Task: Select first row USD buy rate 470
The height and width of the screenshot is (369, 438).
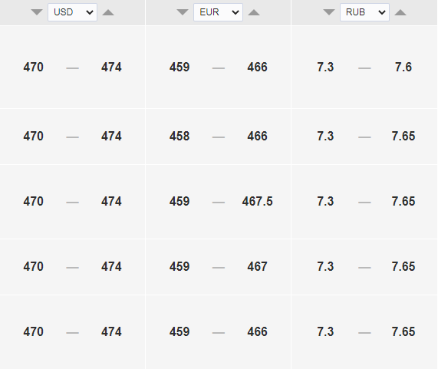Action: click(x=33, y=68)
